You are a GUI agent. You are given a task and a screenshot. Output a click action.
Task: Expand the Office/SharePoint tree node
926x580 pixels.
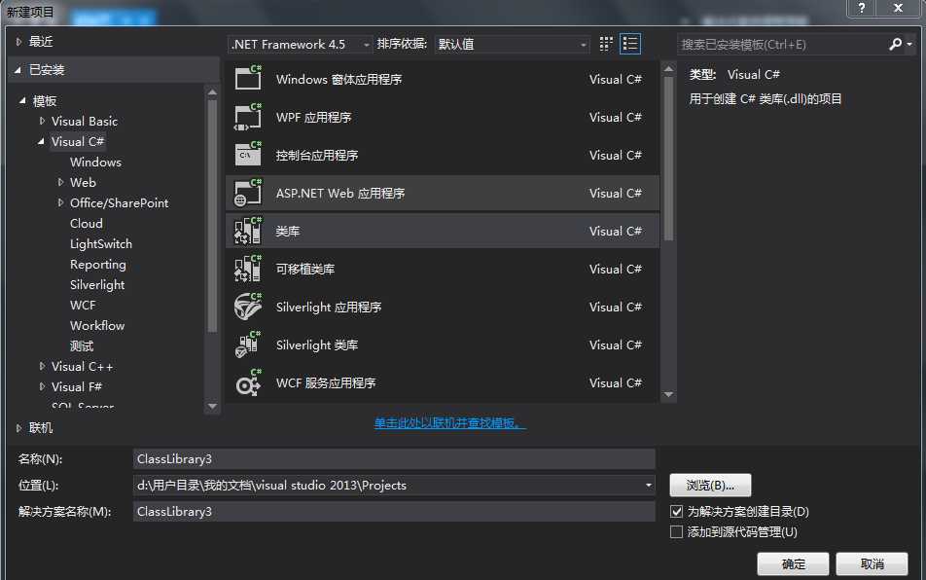tap(60, 203)
